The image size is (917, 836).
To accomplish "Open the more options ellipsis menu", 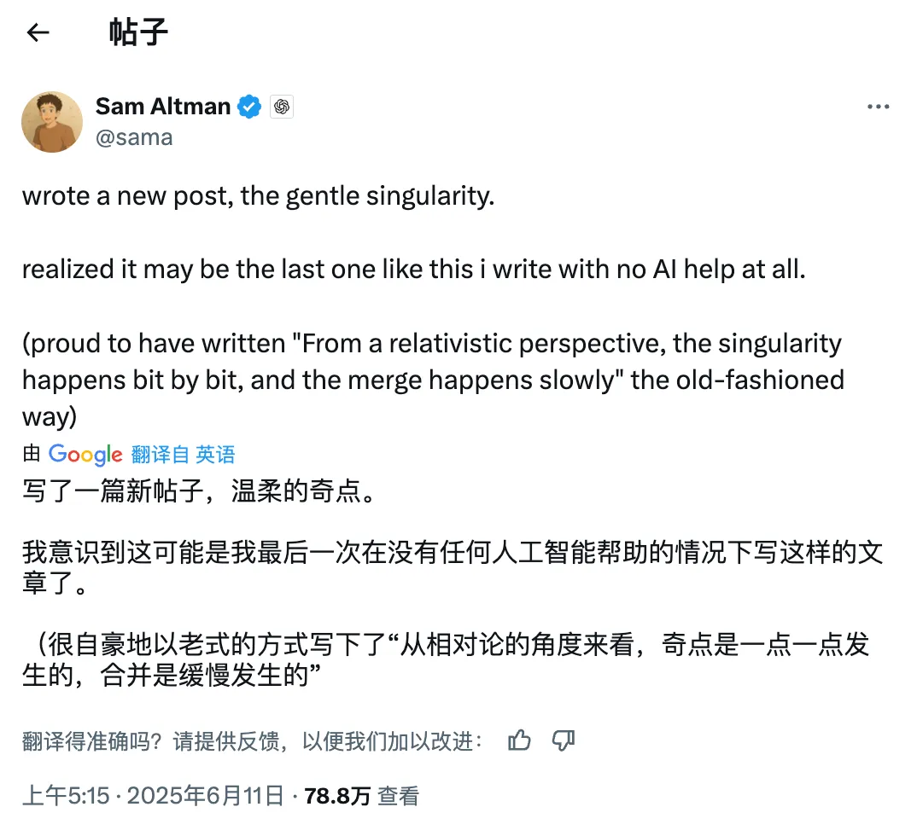I will pos(879,107).
